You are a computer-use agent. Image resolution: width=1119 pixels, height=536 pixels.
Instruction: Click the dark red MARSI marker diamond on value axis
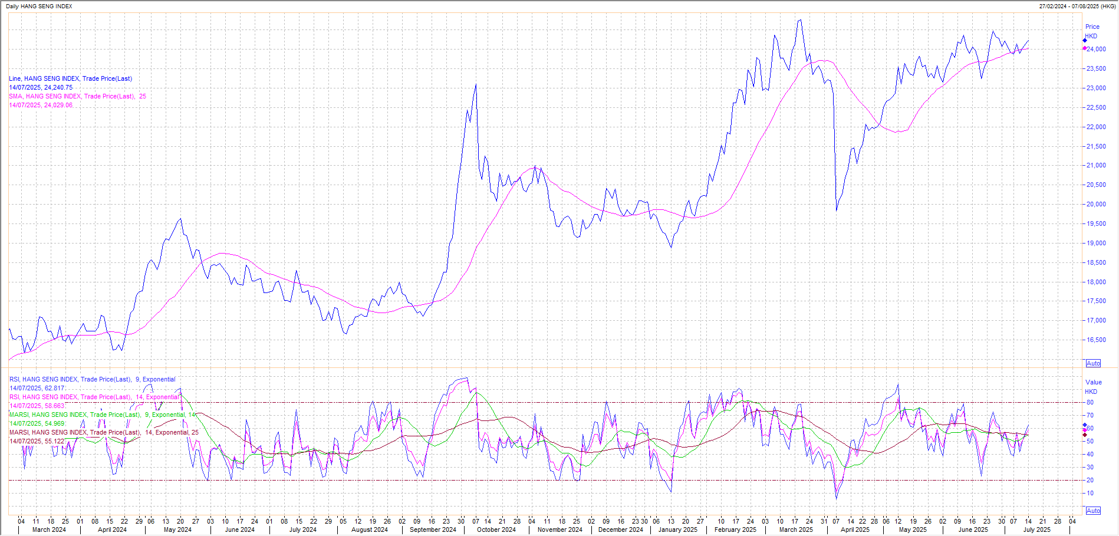[x=1085, y=435]
